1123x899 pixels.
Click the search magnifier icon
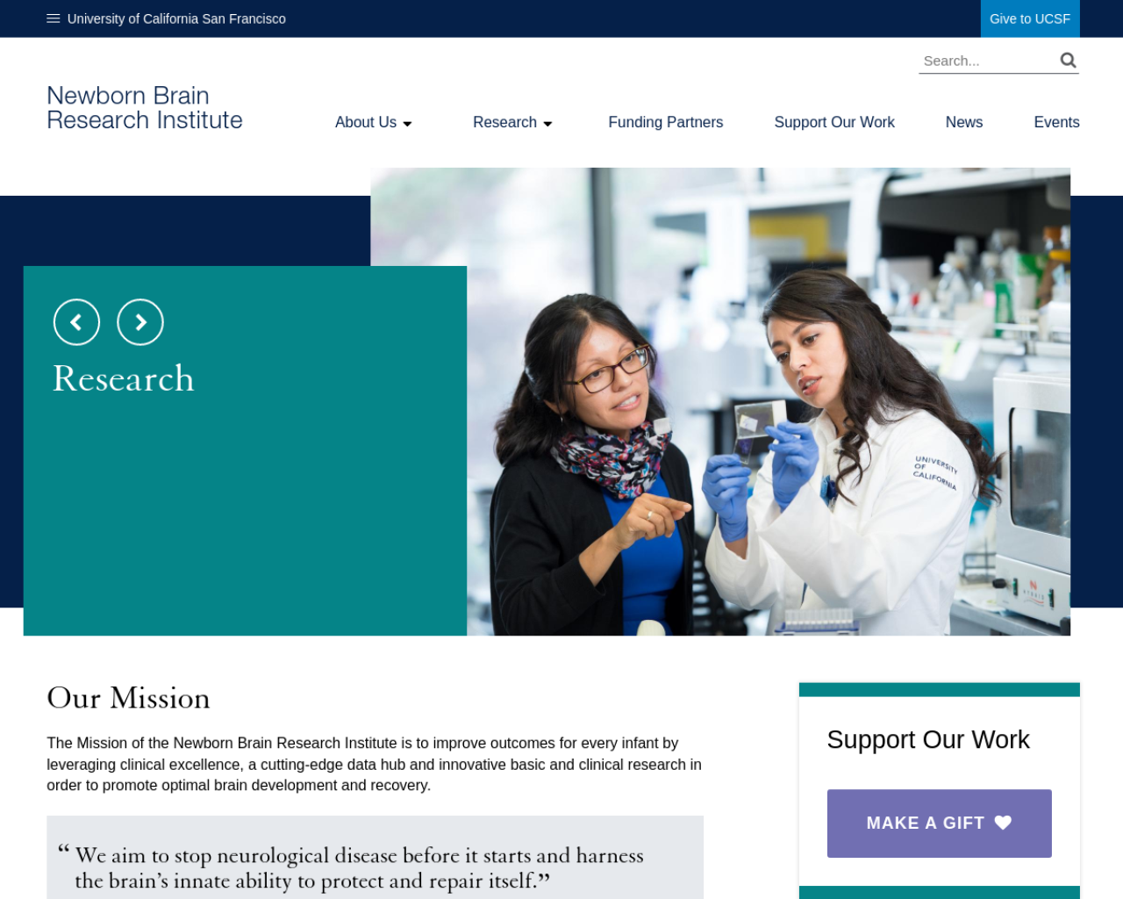click(1068, 61)
